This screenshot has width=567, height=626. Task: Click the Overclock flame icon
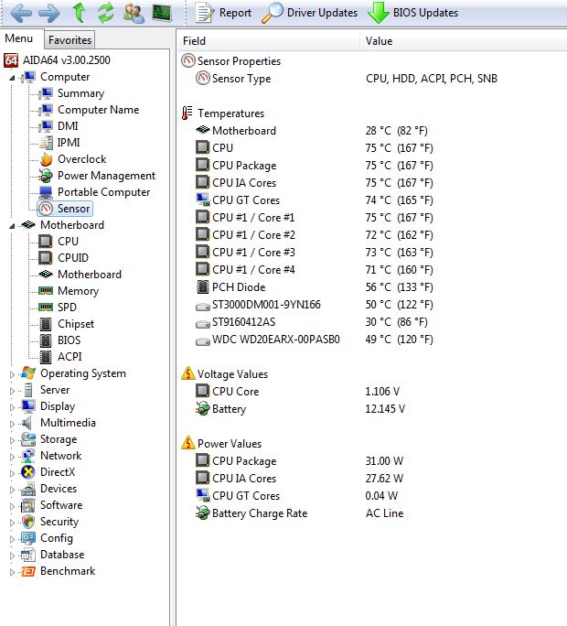coord(46,159)
